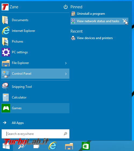Click the All Apps arrow icon
Screen dimensions: 134x151
pyautogui.click(x=5, y=123)
